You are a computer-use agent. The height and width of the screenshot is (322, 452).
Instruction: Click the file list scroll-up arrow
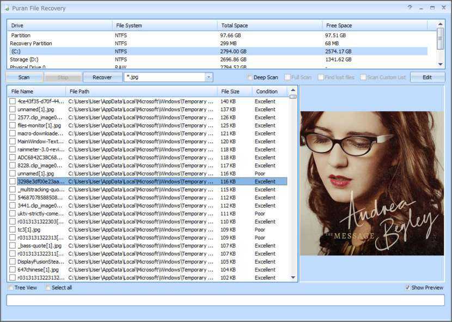pos(293,90)
